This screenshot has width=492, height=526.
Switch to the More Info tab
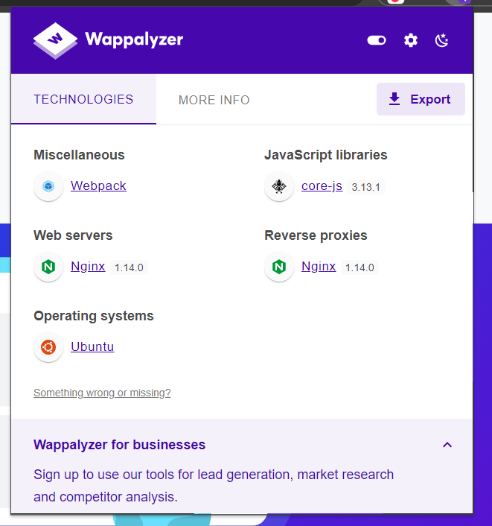(x=214, y=100)
